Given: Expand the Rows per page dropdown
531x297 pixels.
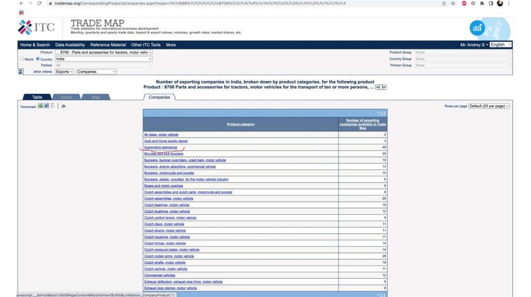Looking at the screenshot, I should [x=489, y=106].
